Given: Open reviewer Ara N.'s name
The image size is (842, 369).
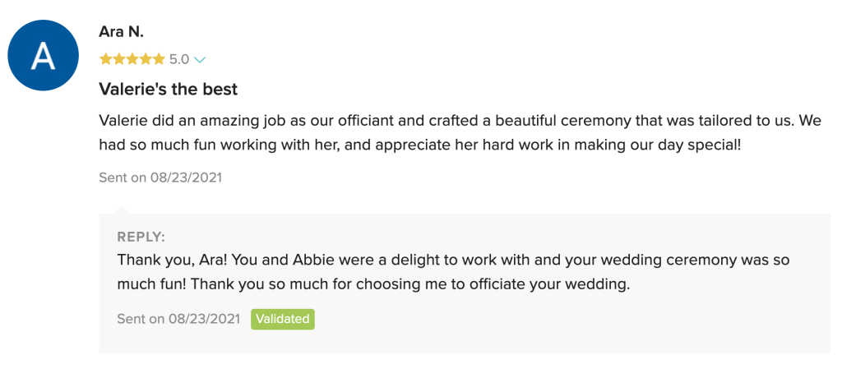Looking at the screenshot, I should (121, 31).
